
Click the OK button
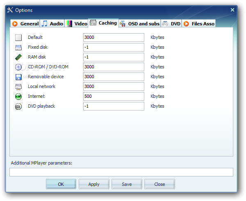61,184
